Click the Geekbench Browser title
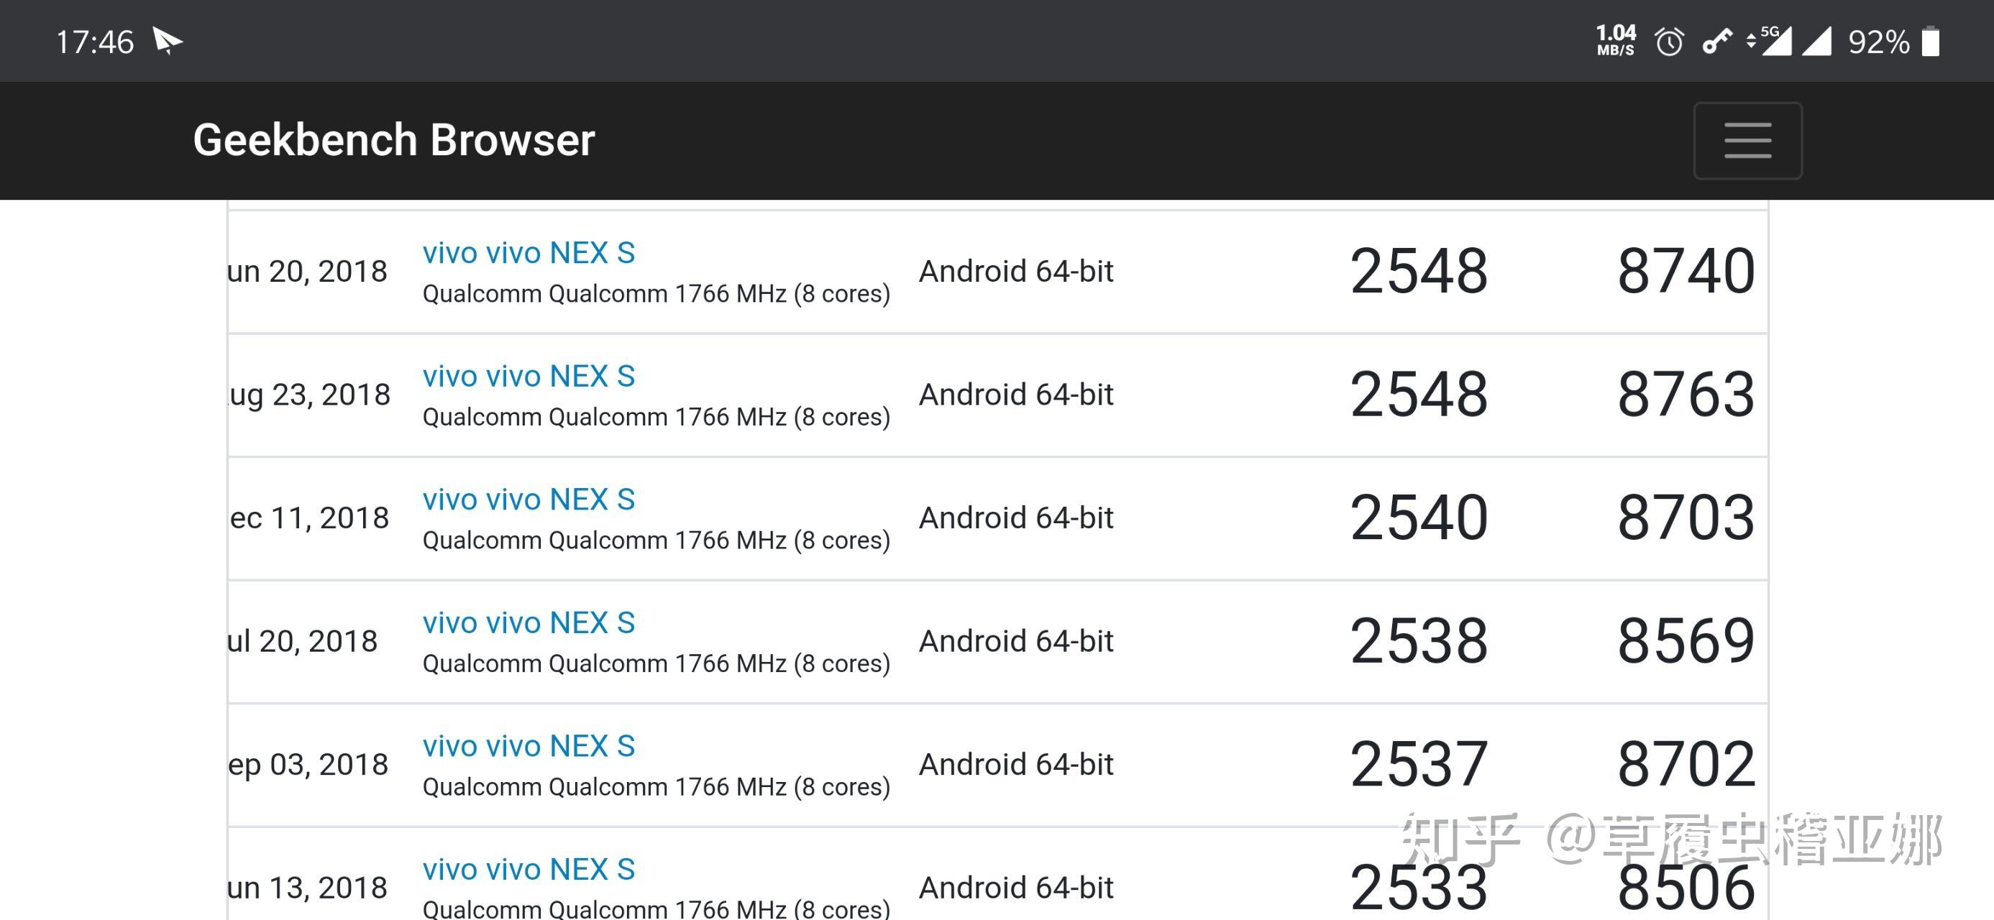 tap(393, 140)
